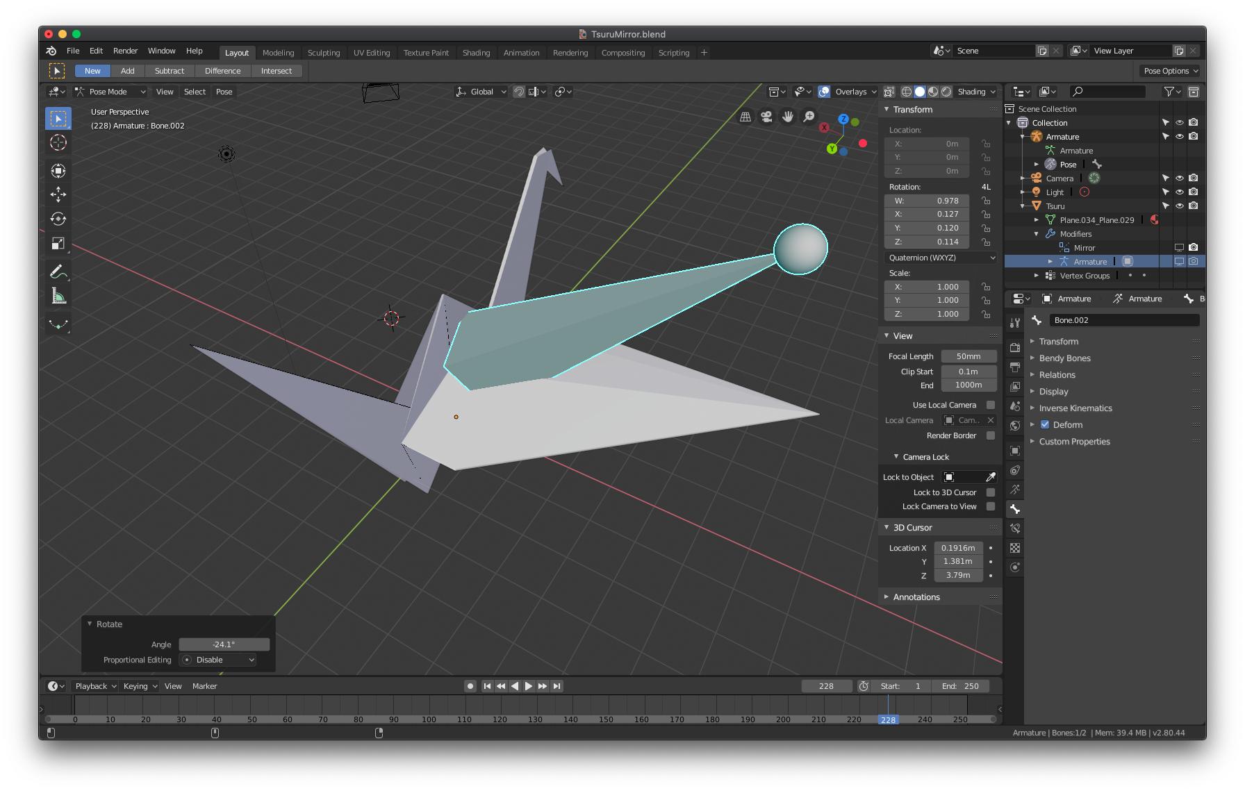This screenshot has width=1245, height=791.
Task: Click the eyedropper next to Lock to Object
Action: coord(991,477)
